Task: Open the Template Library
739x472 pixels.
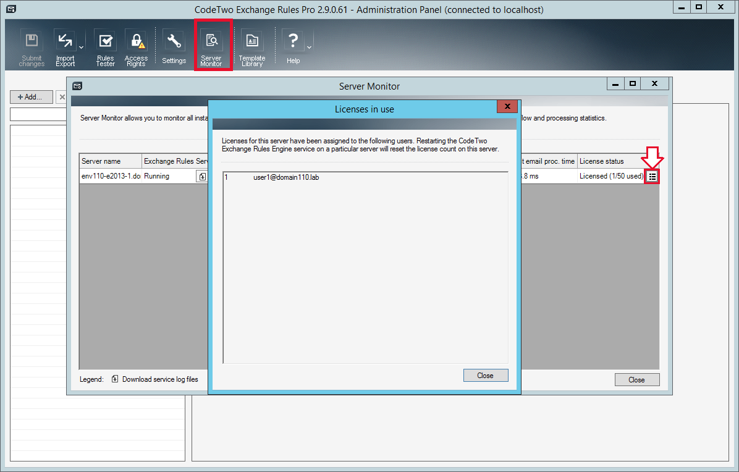Action: (252, 43)
